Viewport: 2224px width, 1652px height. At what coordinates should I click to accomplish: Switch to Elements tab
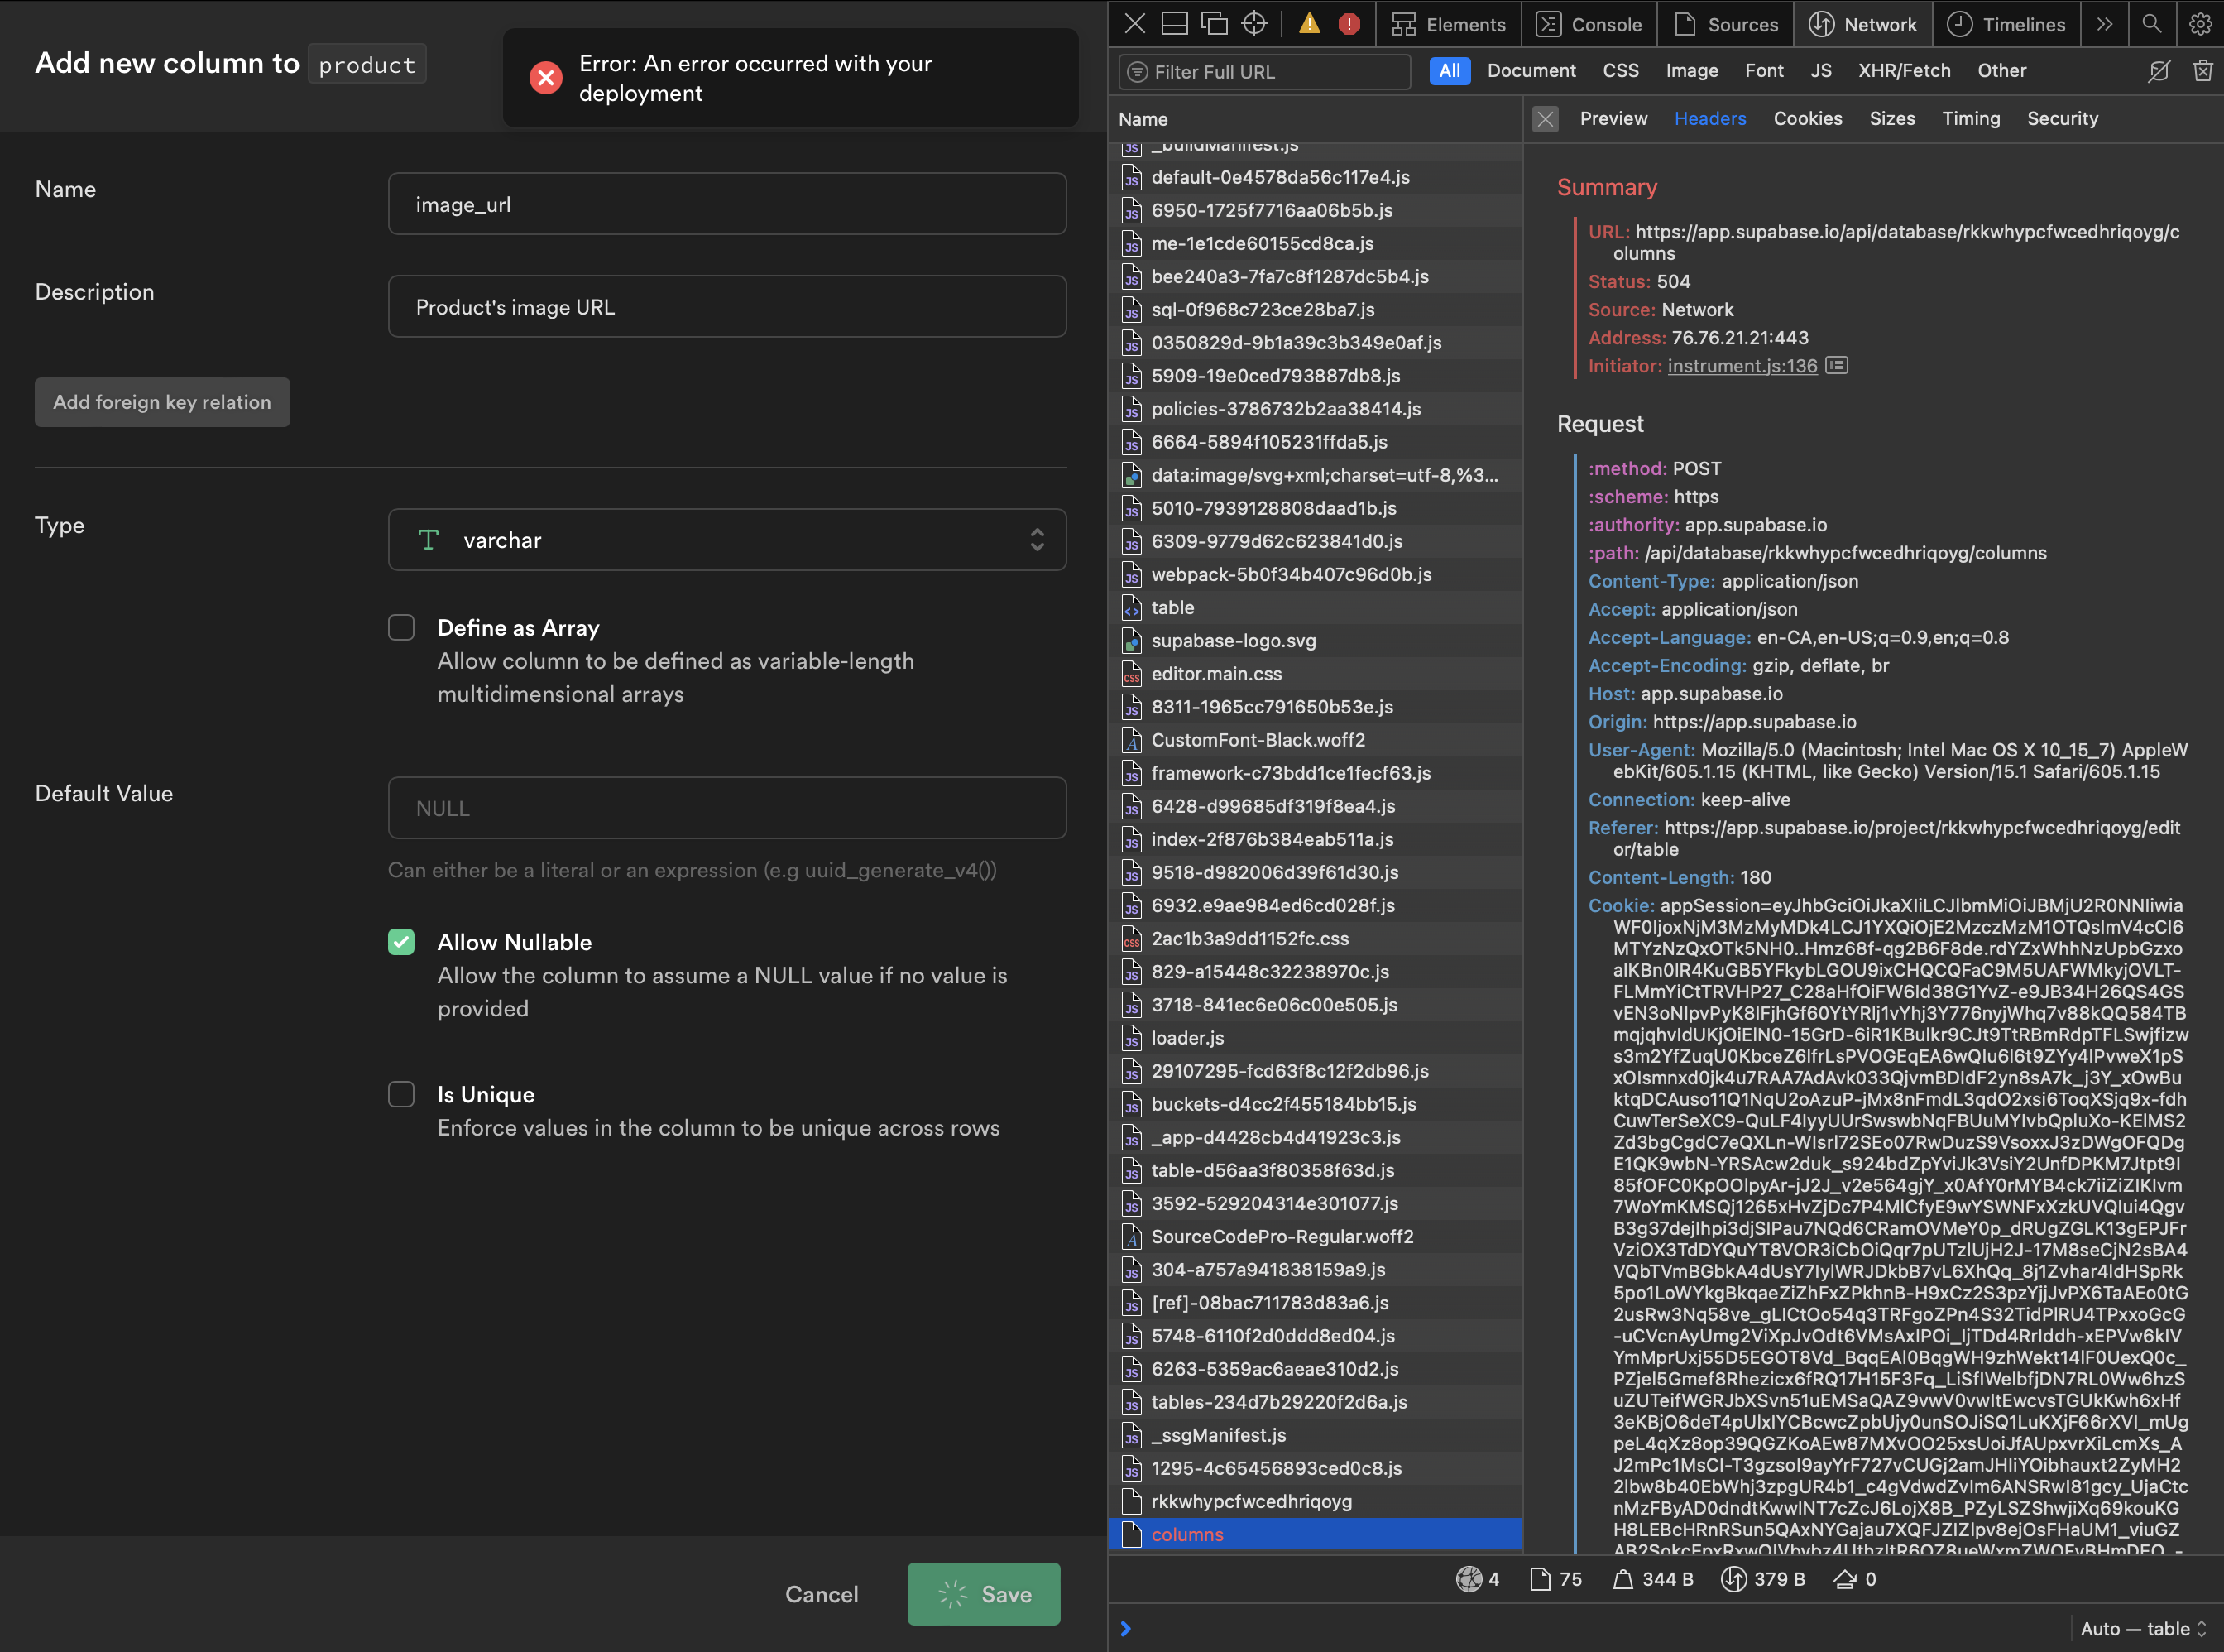(x=1449, y=24)
